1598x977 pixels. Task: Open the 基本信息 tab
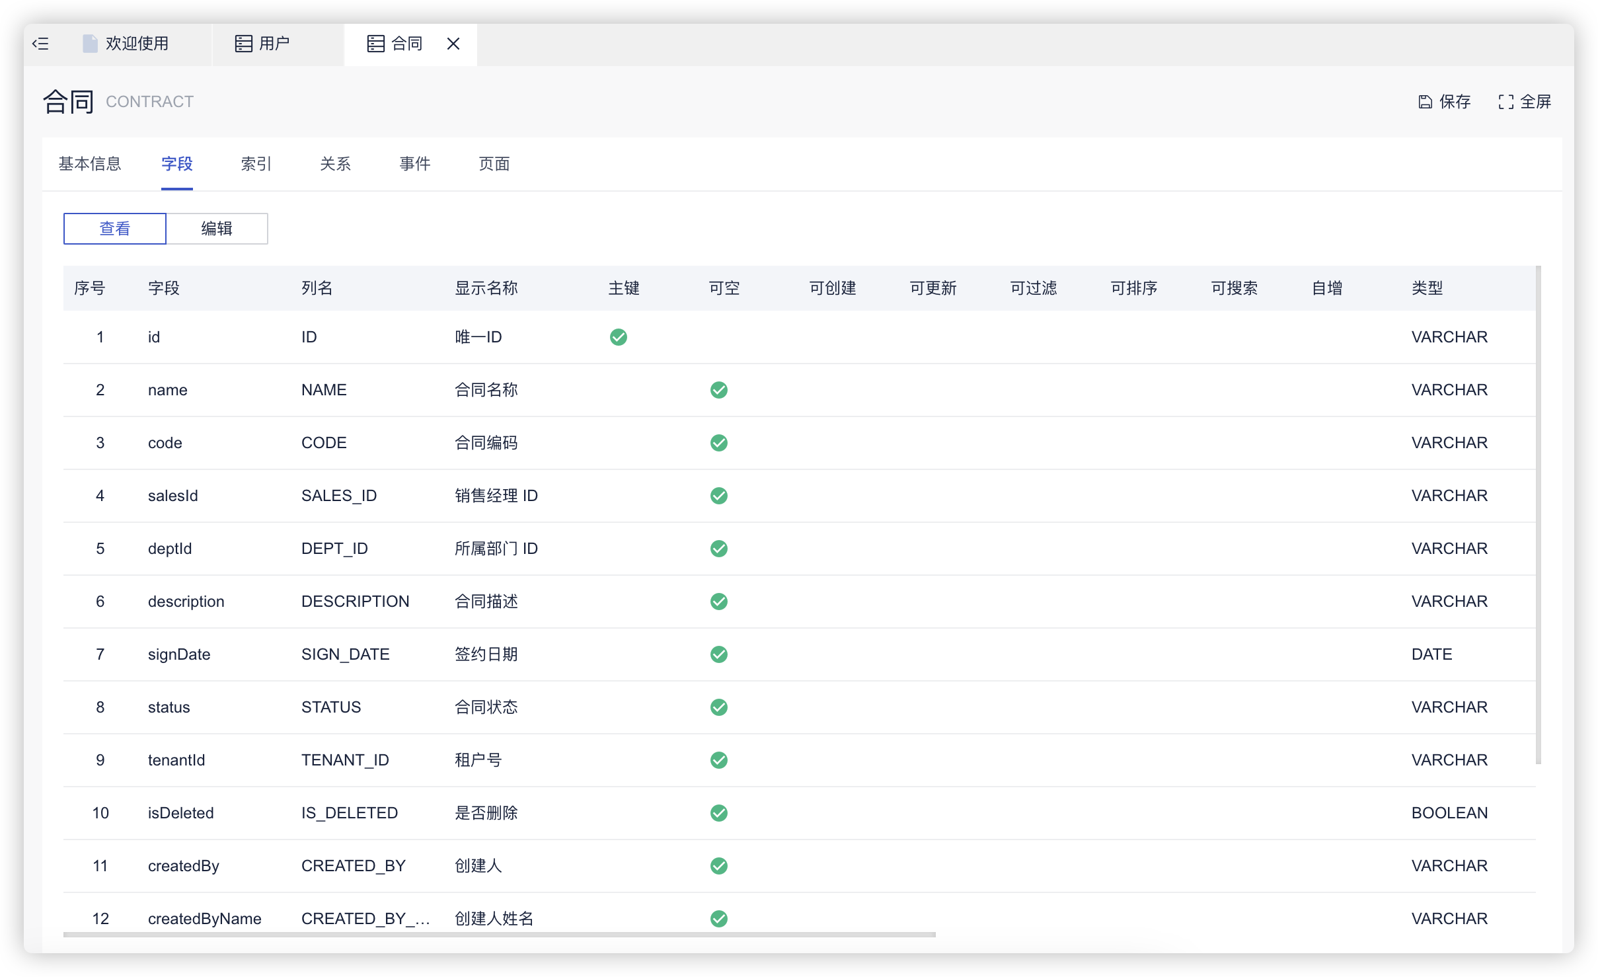[x=90, y=164]
